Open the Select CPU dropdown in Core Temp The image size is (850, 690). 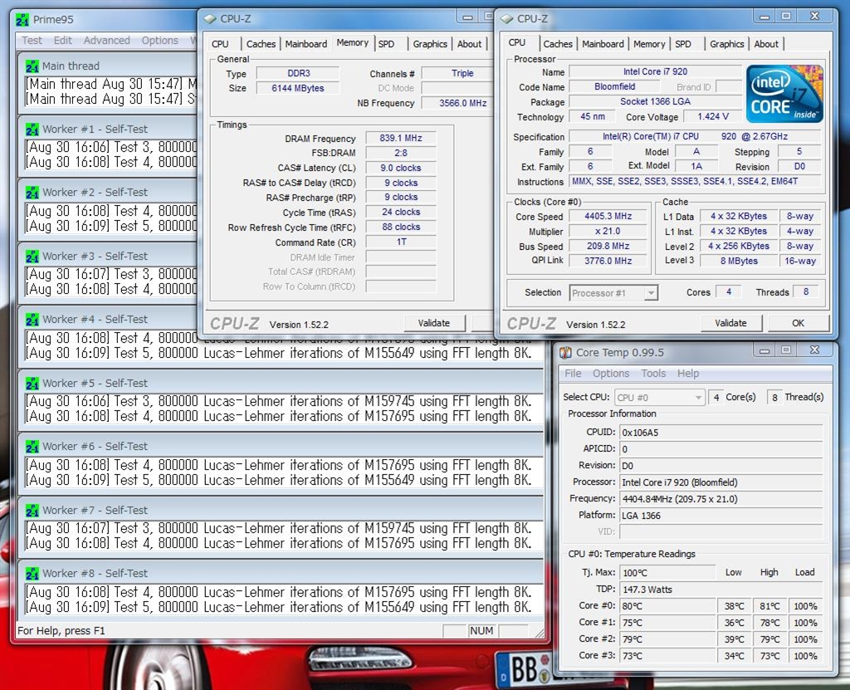click(659, 398)
